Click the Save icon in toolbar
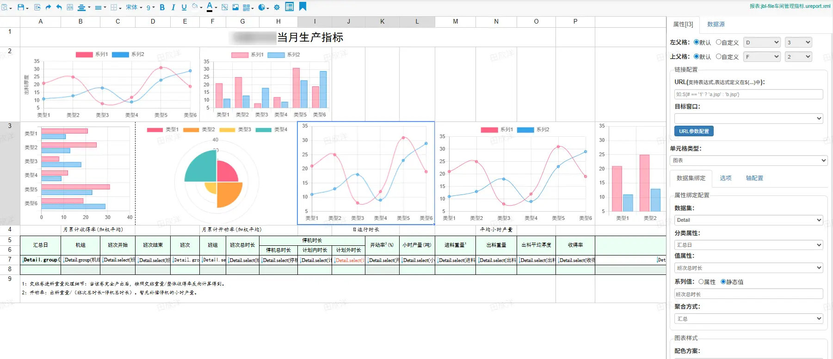 pos(21,7)
